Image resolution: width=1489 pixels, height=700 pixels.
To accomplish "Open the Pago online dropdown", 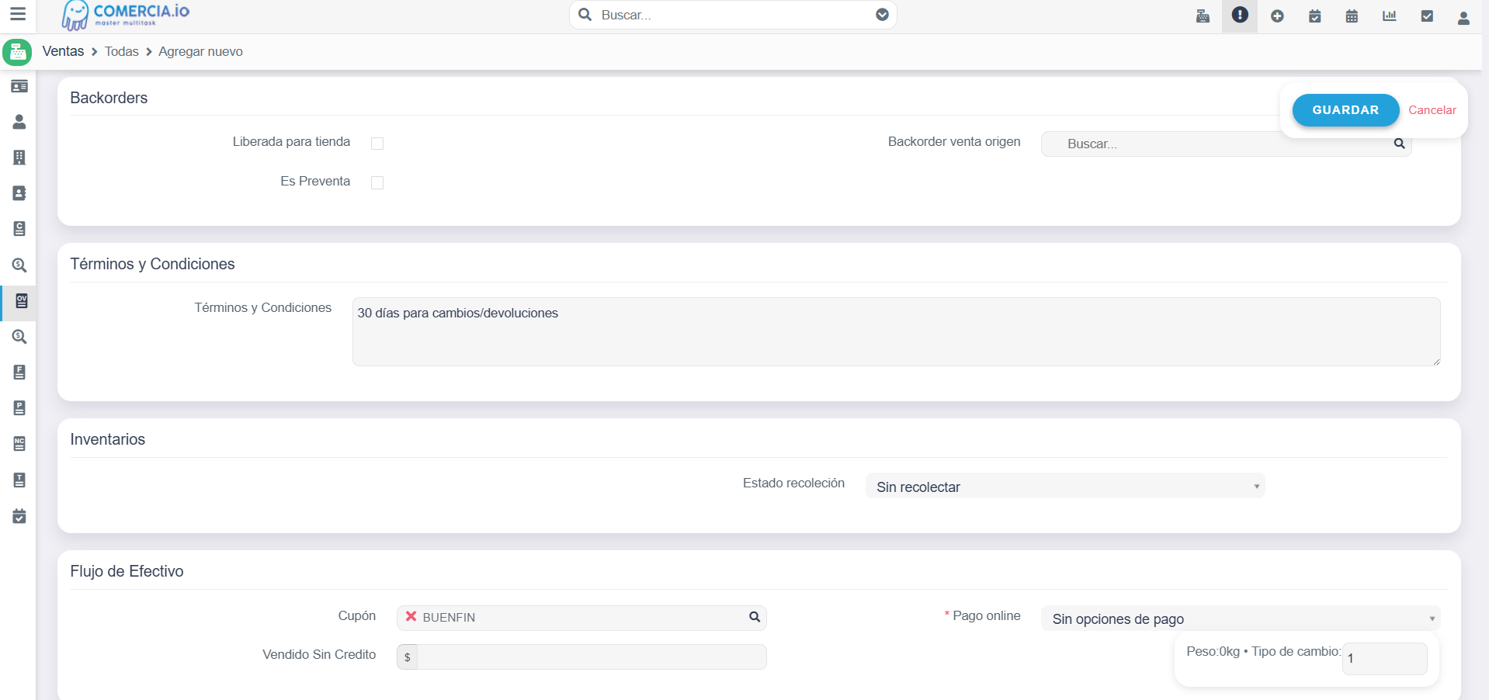I will click(1241, 619).
